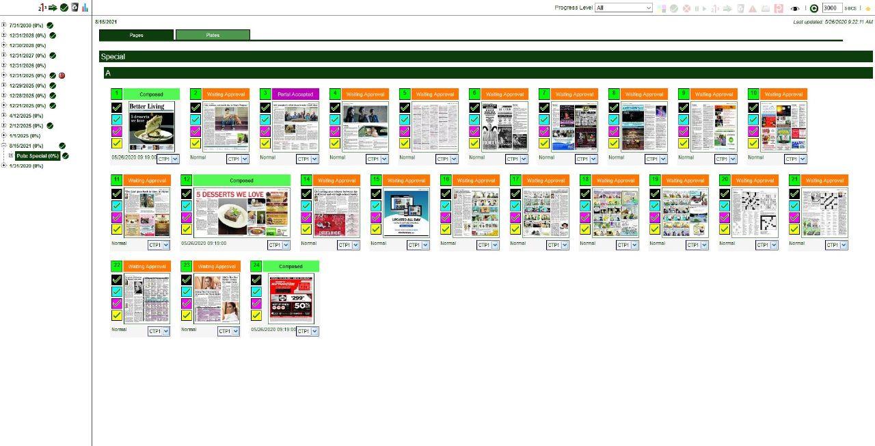The height and width of the screenshot is (446, 875).
Task: Open the CTP1 dropdown under page 24
Action: (x=308, y=331)
